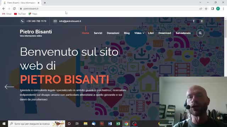Open Task View on the taskbar
Image resolution: width=227 pixels, height=127 pixels.
click(x=77, y=124)
